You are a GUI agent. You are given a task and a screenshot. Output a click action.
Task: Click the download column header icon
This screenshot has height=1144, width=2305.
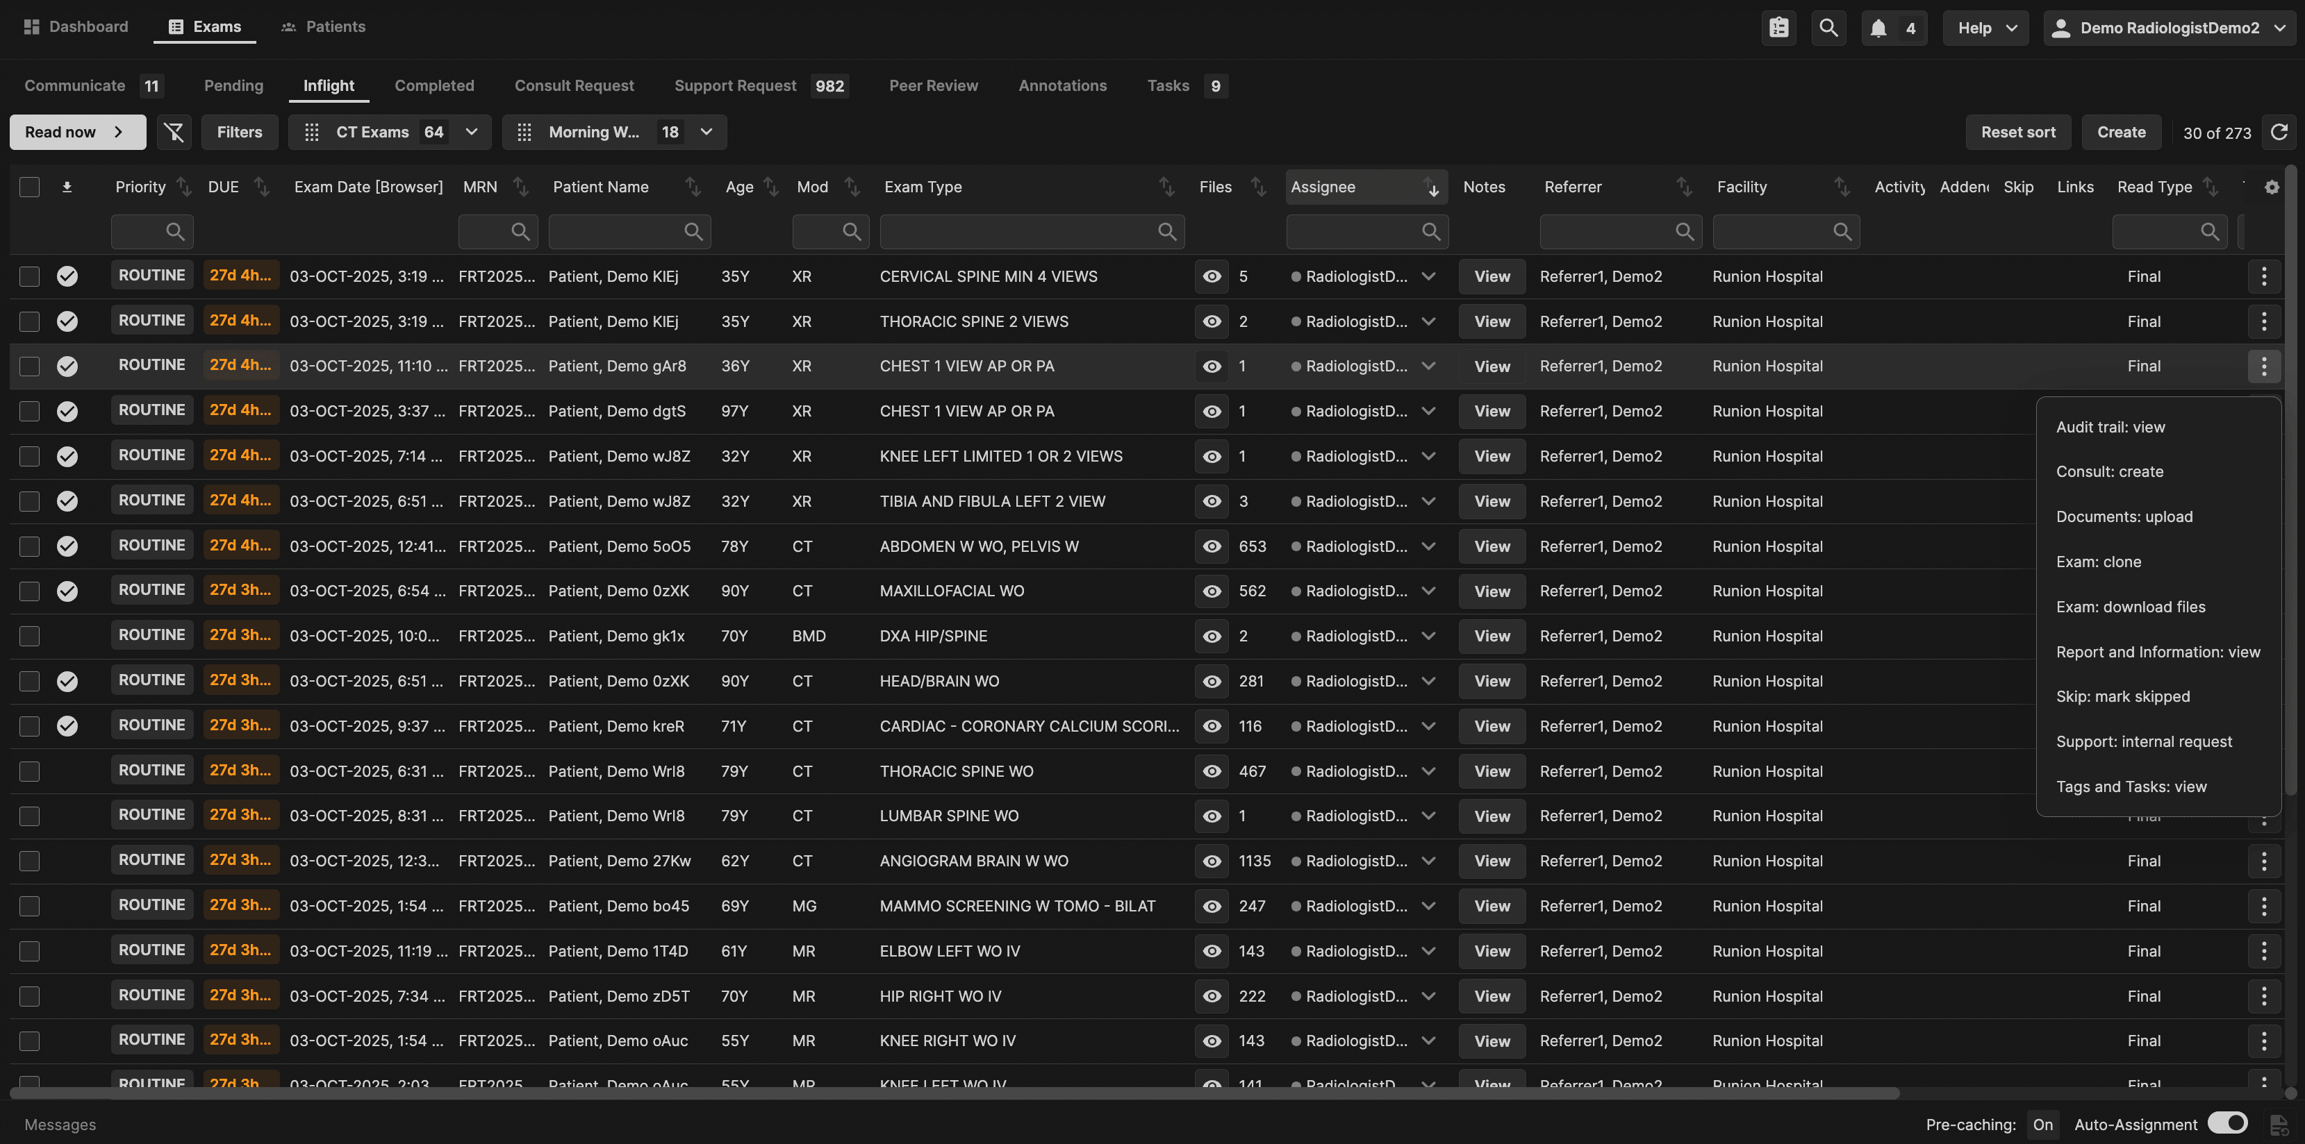point(67,187)
